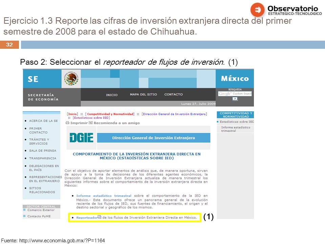Click the [Inicio] breadcrumb link
Image resolution: width=325 pixels, height=244 pixels.
point(72,114)
